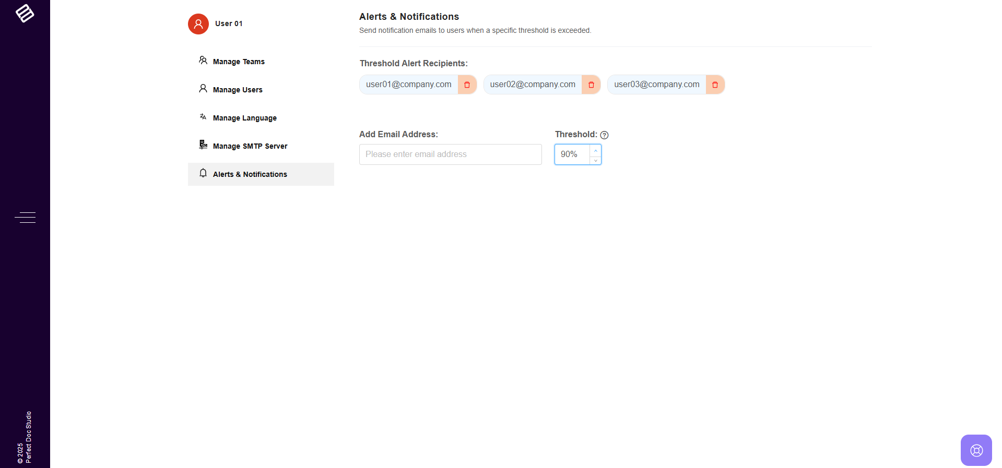This screenshot has height=468, width=1002.
Task: Remove user02@company.com with trash icon
Action: [591, 85]
